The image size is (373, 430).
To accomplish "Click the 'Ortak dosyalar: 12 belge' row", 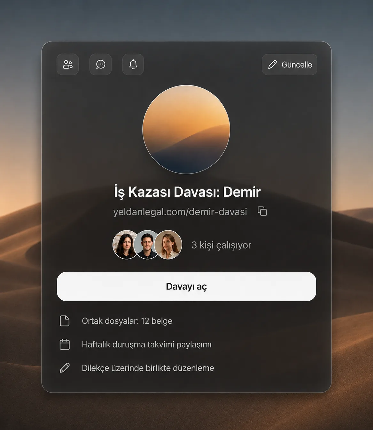I will pyautogui.click(x=116, y=321).
